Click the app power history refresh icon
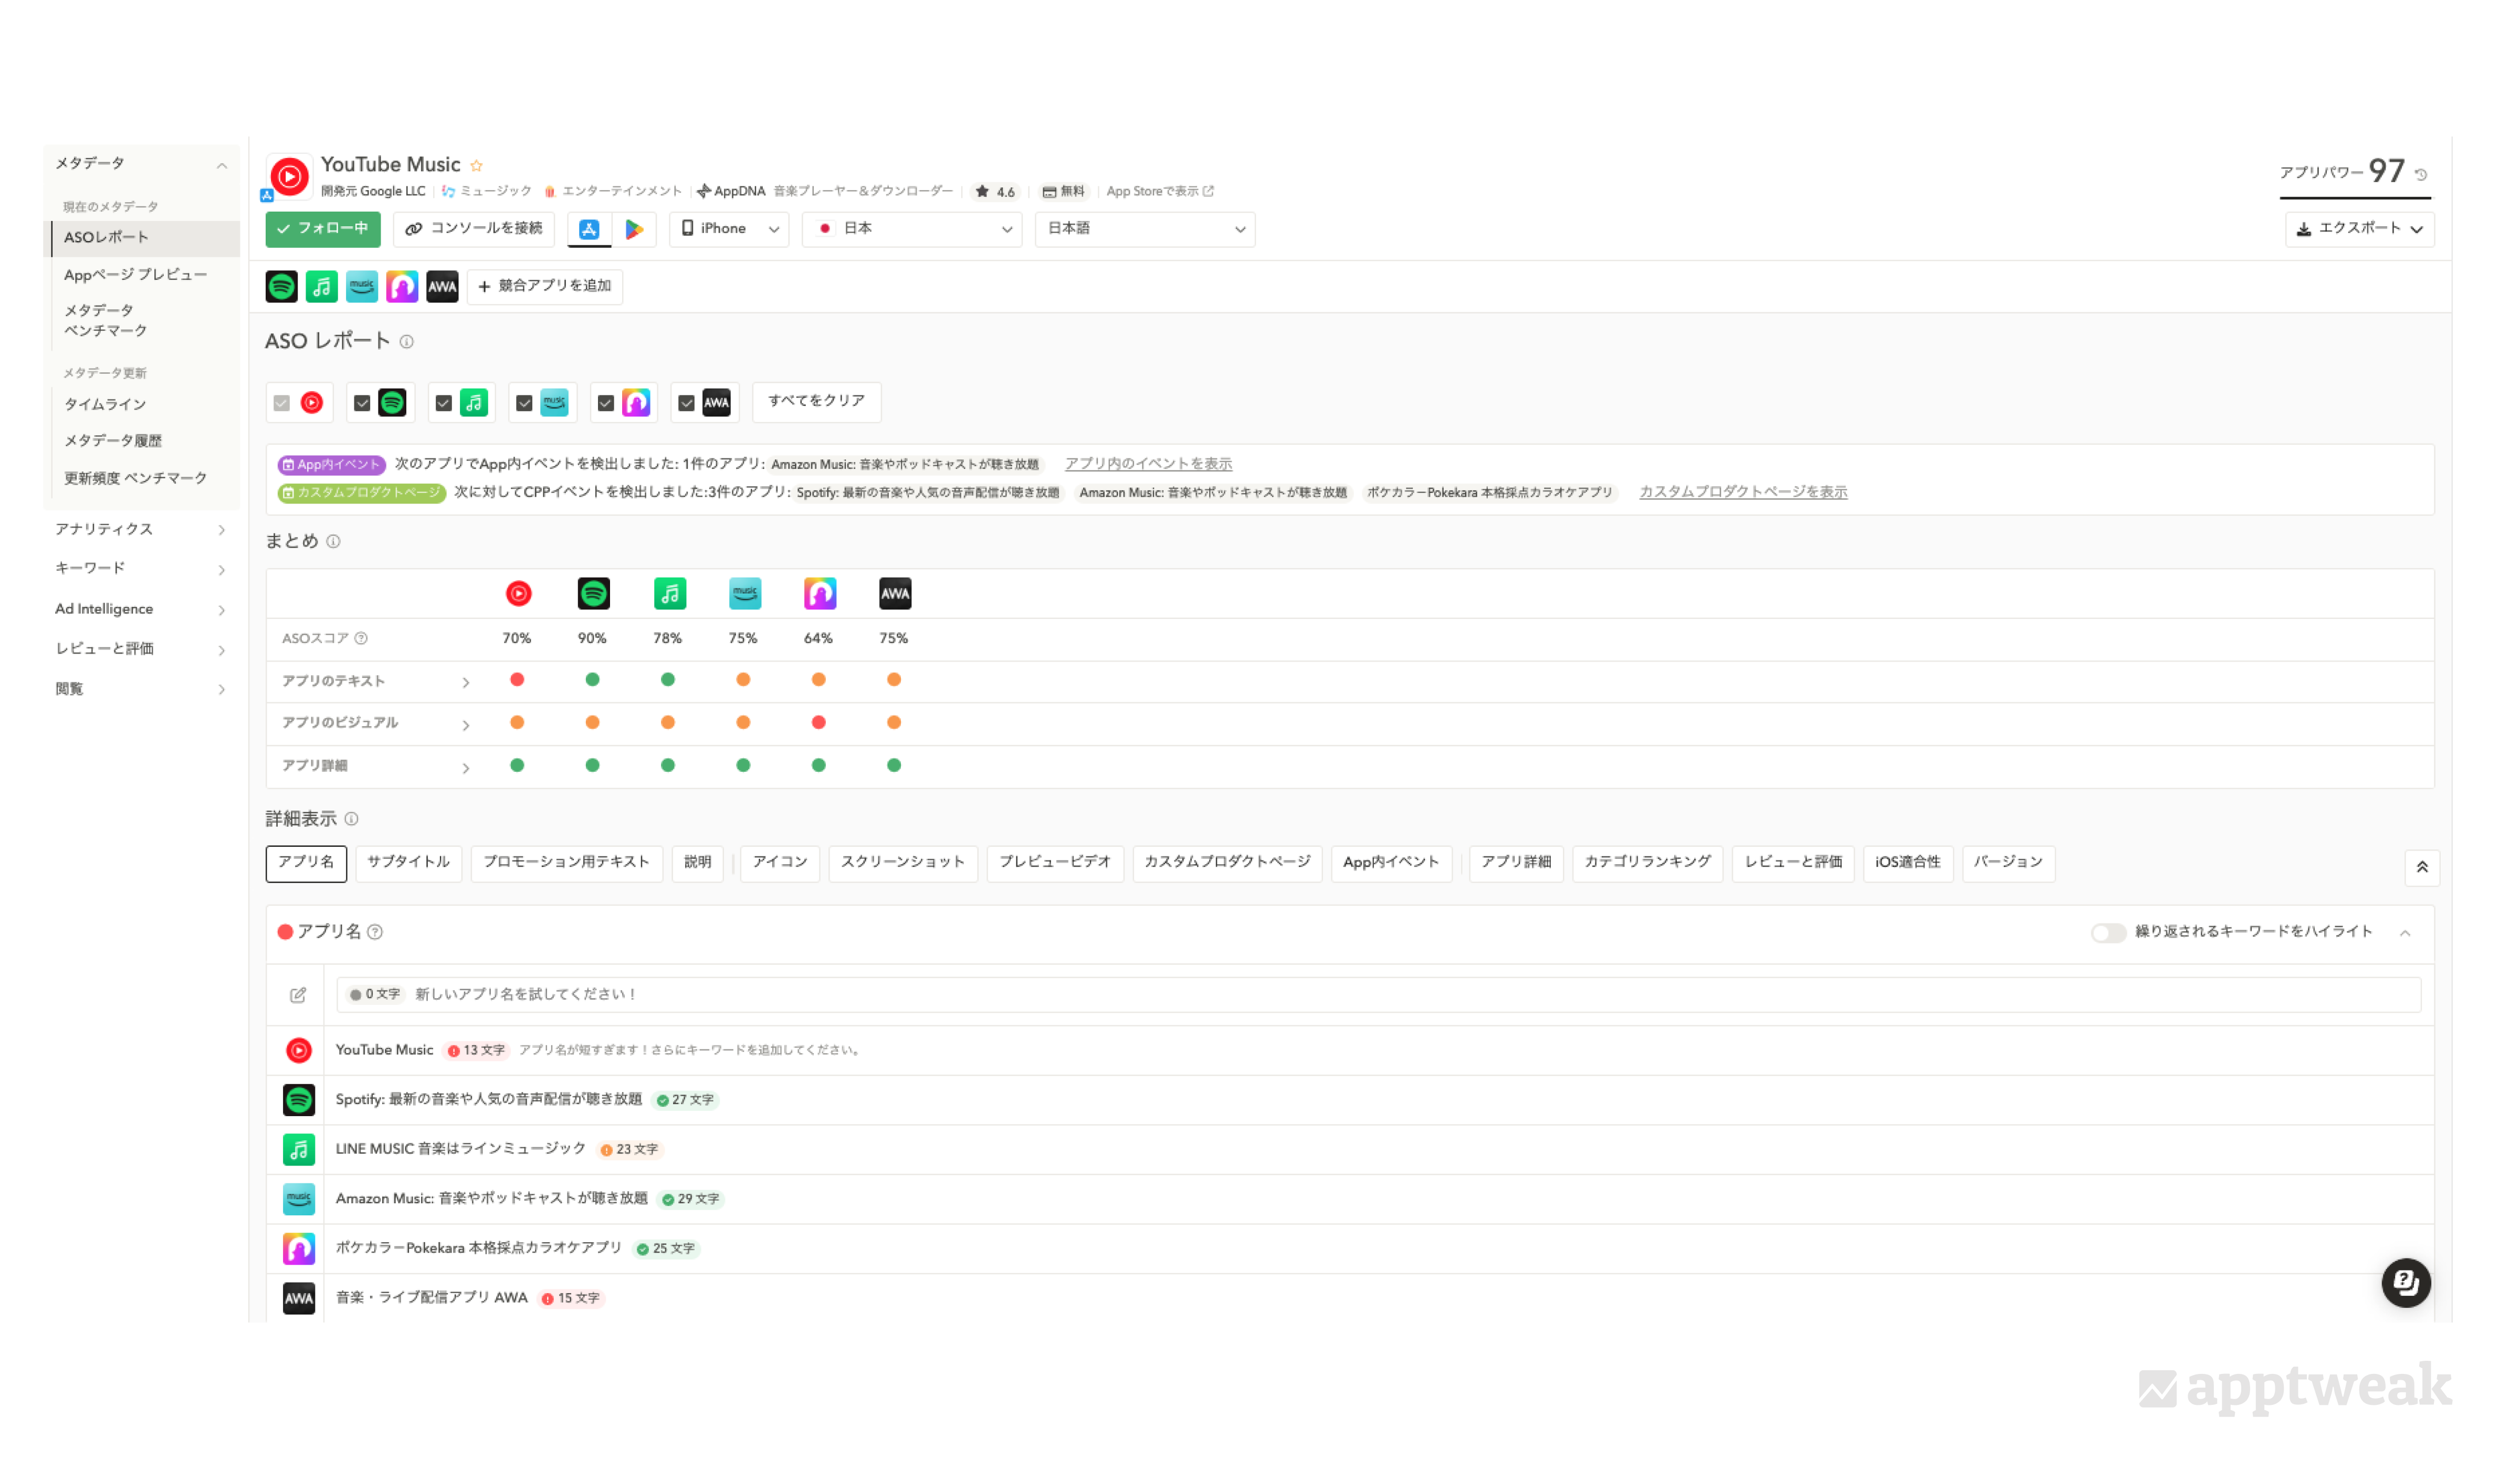The image size is (2520, 1470). 2420,175
